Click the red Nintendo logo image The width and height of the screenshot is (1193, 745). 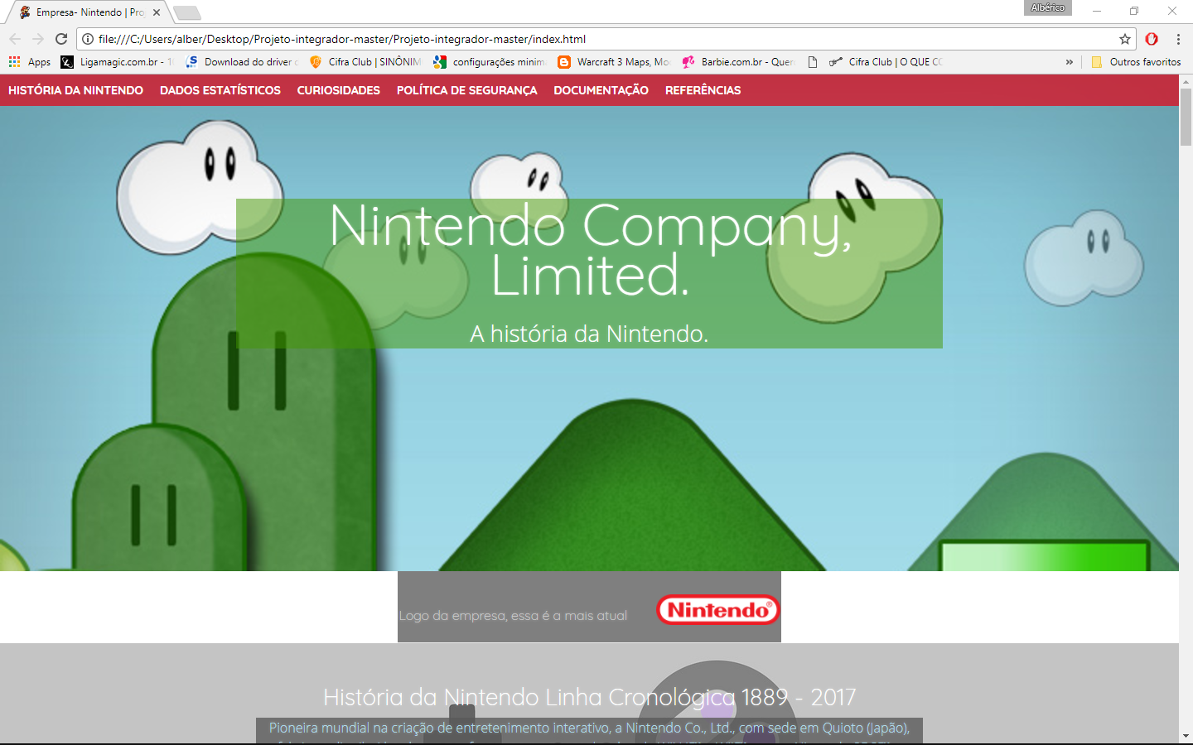[x=718, y=610]
